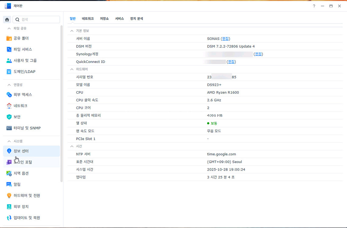Click the home icon above the sidebar
Image resolution: width=347 pixels, height=228 pixels.
pyautogui.click(x=7, y=19)
